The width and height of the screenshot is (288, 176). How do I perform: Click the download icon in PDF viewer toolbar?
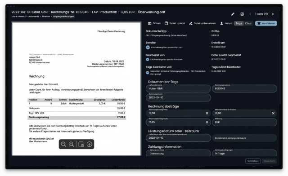pos(90,144)
